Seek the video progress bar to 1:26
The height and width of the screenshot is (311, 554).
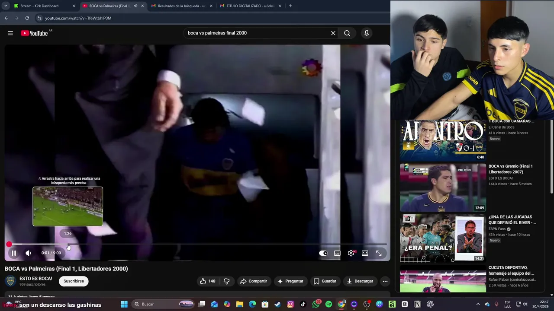68,244
